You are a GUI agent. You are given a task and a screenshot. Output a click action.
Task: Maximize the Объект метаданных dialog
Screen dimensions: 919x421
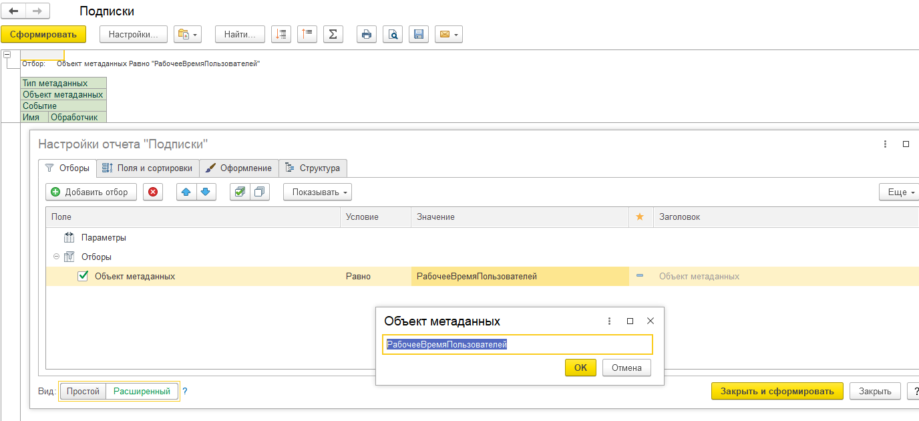coord(630,321)
